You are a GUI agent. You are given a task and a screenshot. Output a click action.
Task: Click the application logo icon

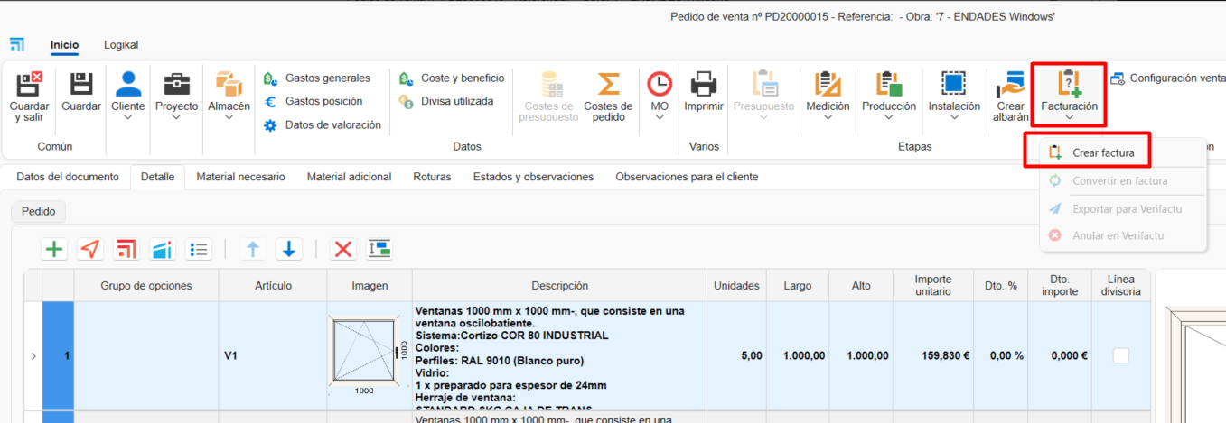click(x=17, y=44)
